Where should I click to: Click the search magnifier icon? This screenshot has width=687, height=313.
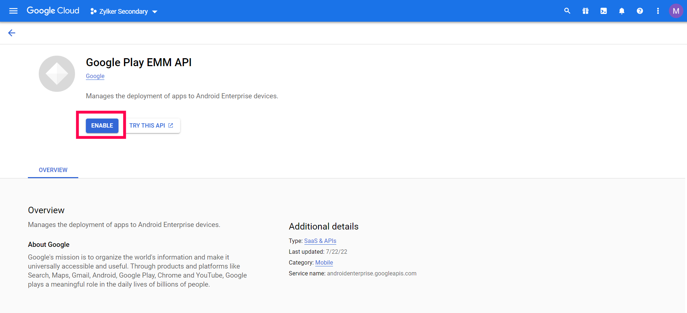(567, 11)
